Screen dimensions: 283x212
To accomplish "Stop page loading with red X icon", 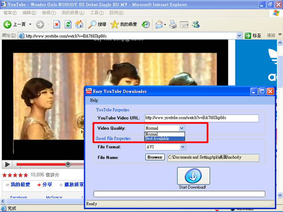I will 57,24.
